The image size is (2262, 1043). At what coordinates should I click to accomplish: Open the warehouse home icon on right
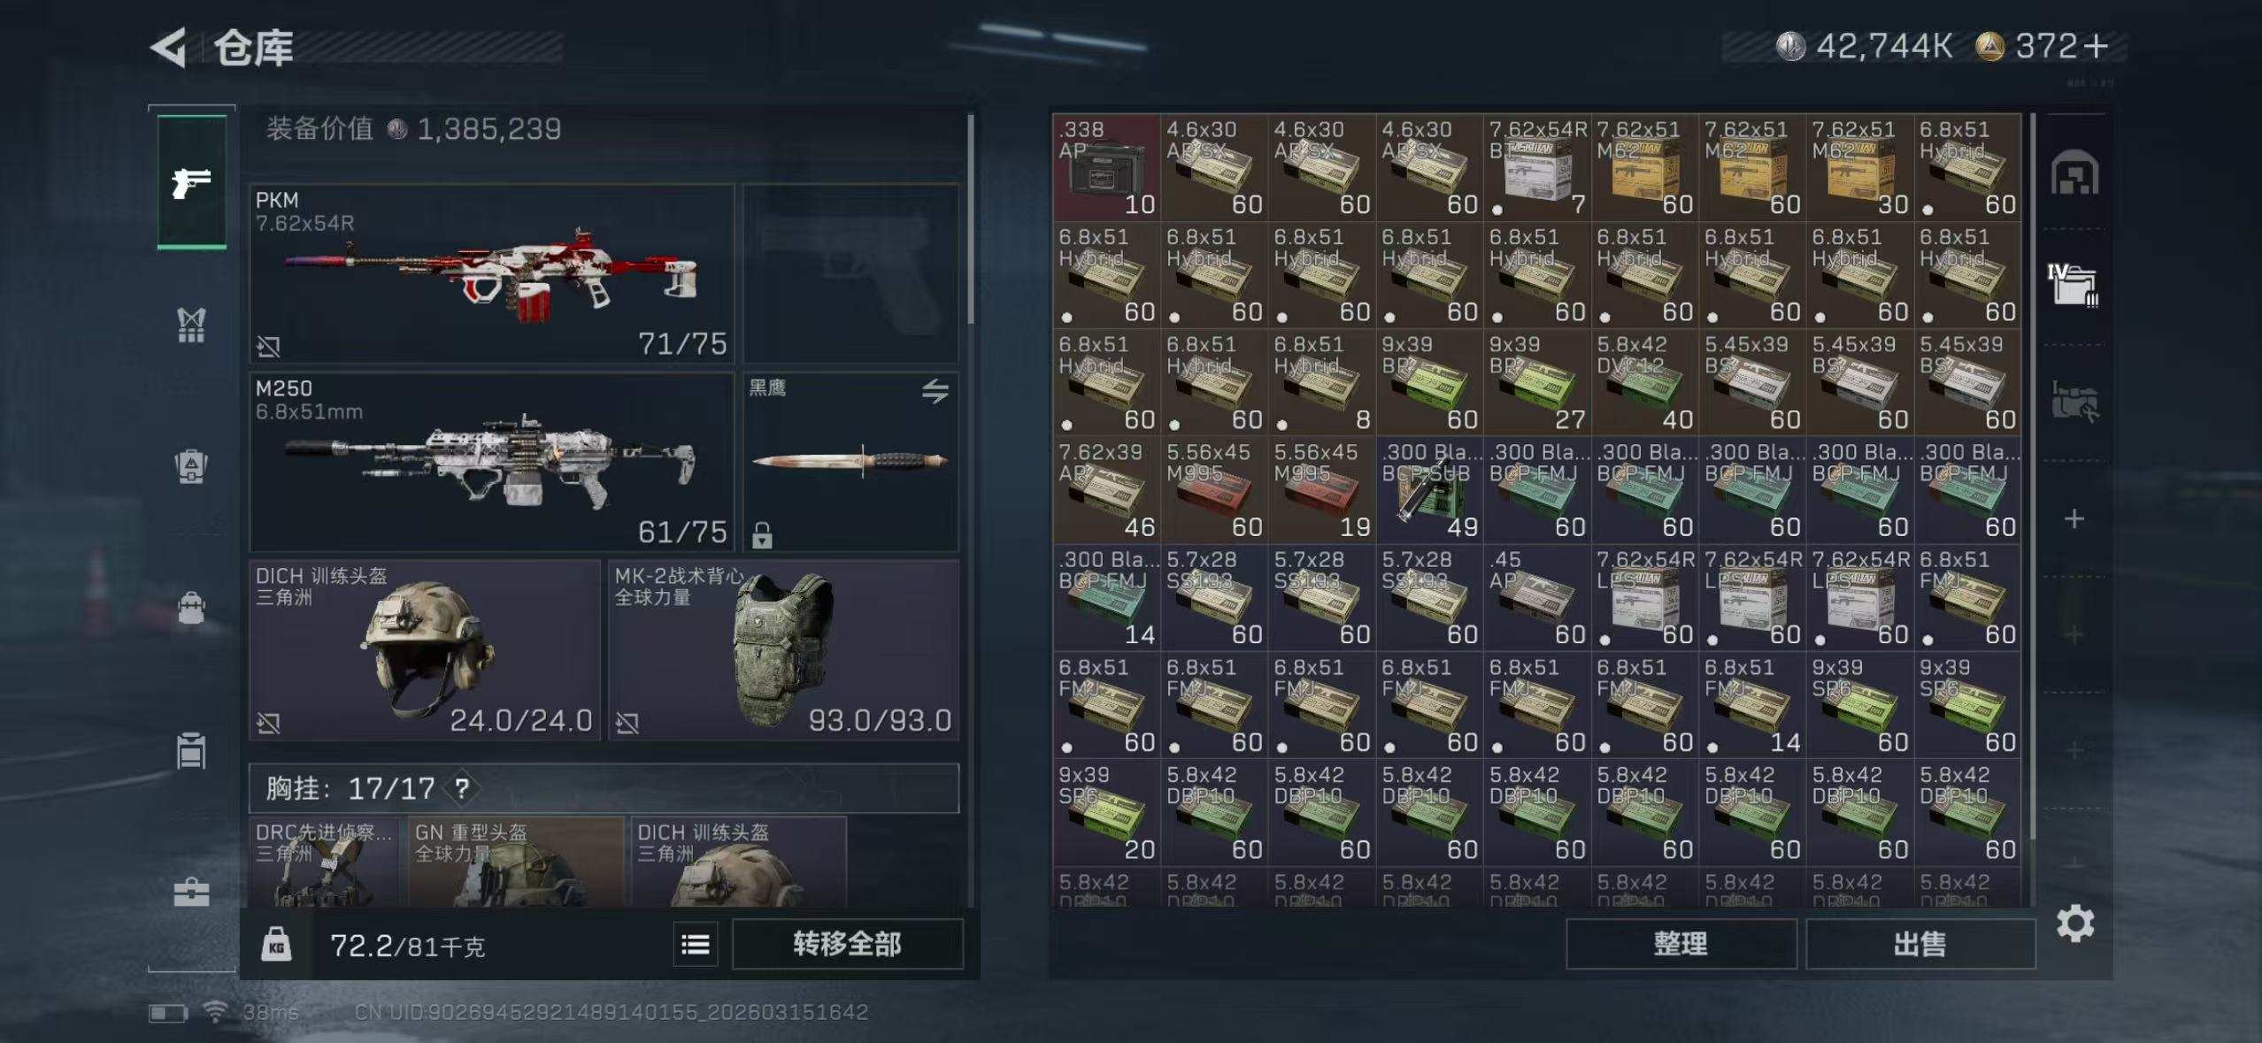[2074, 173]
